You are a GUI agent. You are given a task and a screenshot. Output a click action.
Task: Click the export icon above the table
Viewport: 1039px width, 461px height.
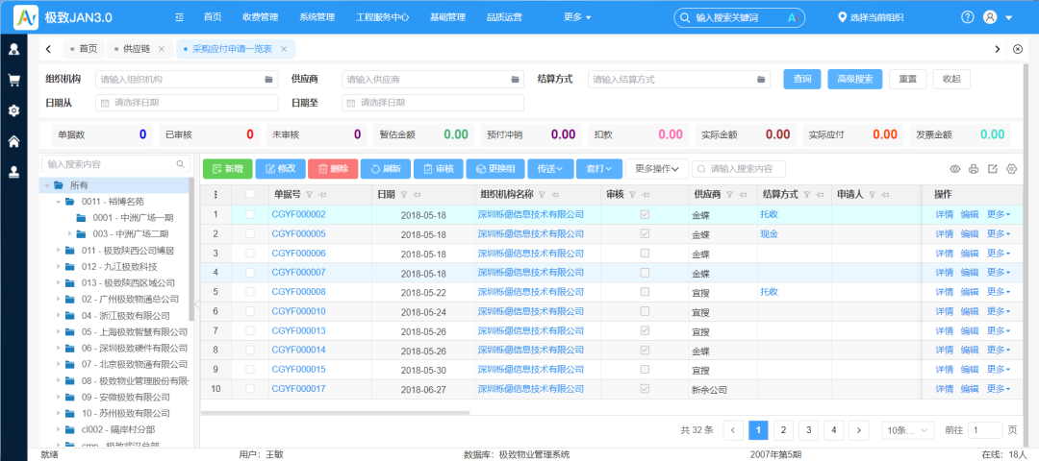pyautogui.click(x=992, y=169)
